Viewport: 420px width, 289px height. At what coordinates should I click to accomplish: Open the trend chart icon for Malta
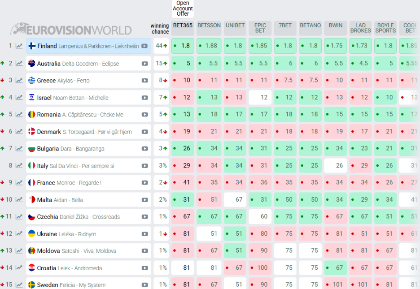point(19,200)
